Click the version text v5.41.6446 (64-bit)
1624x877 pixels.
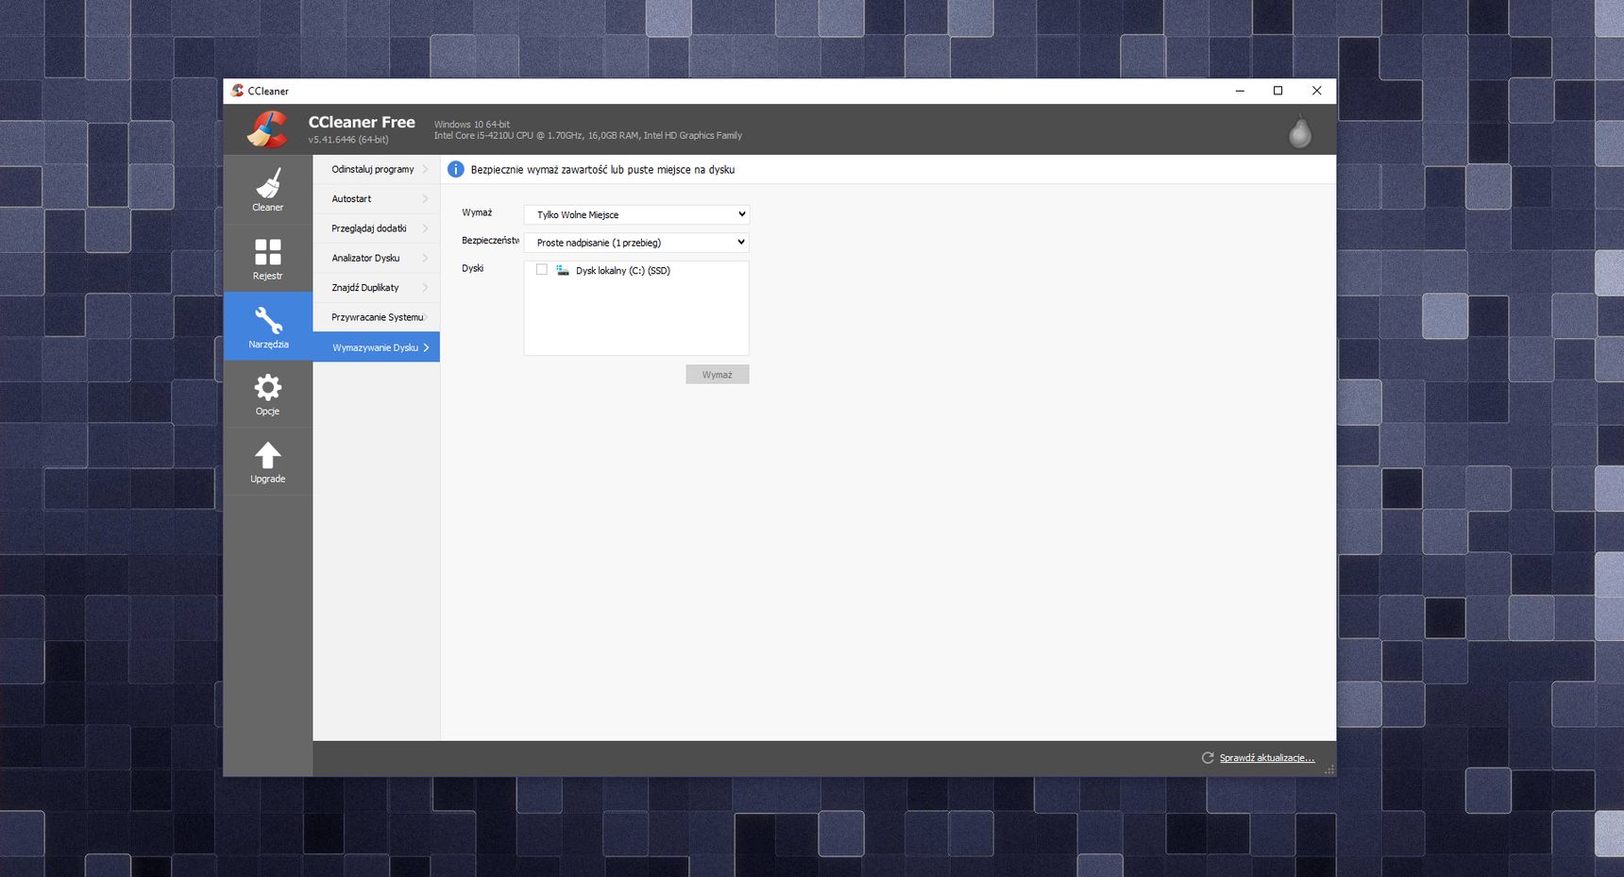pyautogui.click(x=348, y=140)
